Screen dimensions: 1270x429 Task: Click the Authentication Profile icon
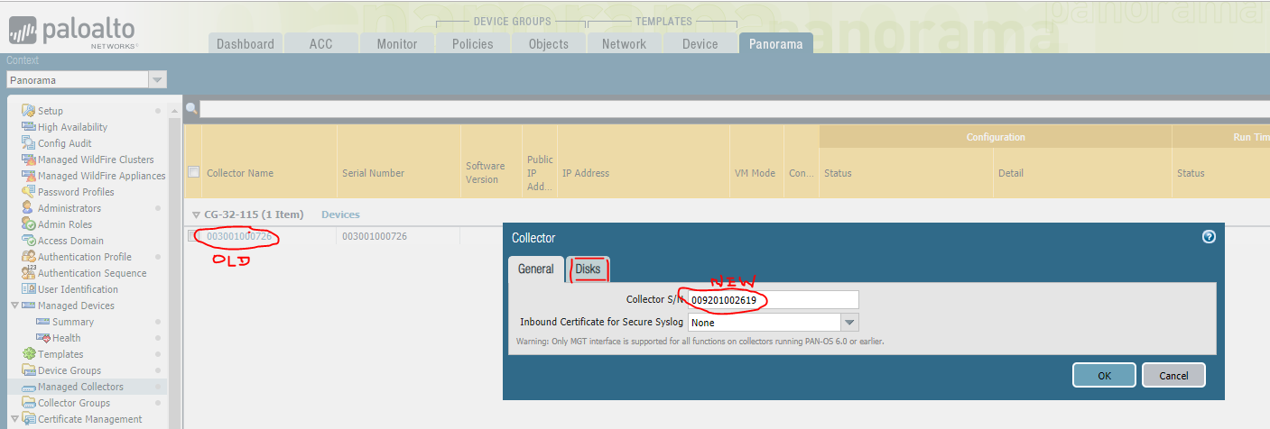click(29, 257)
